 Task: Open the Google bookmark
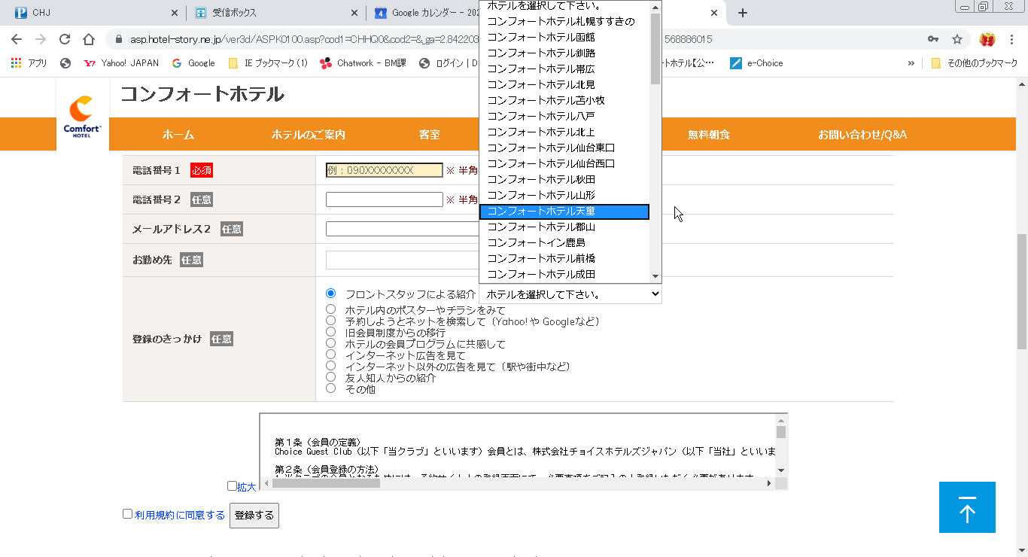click(193, 63)
